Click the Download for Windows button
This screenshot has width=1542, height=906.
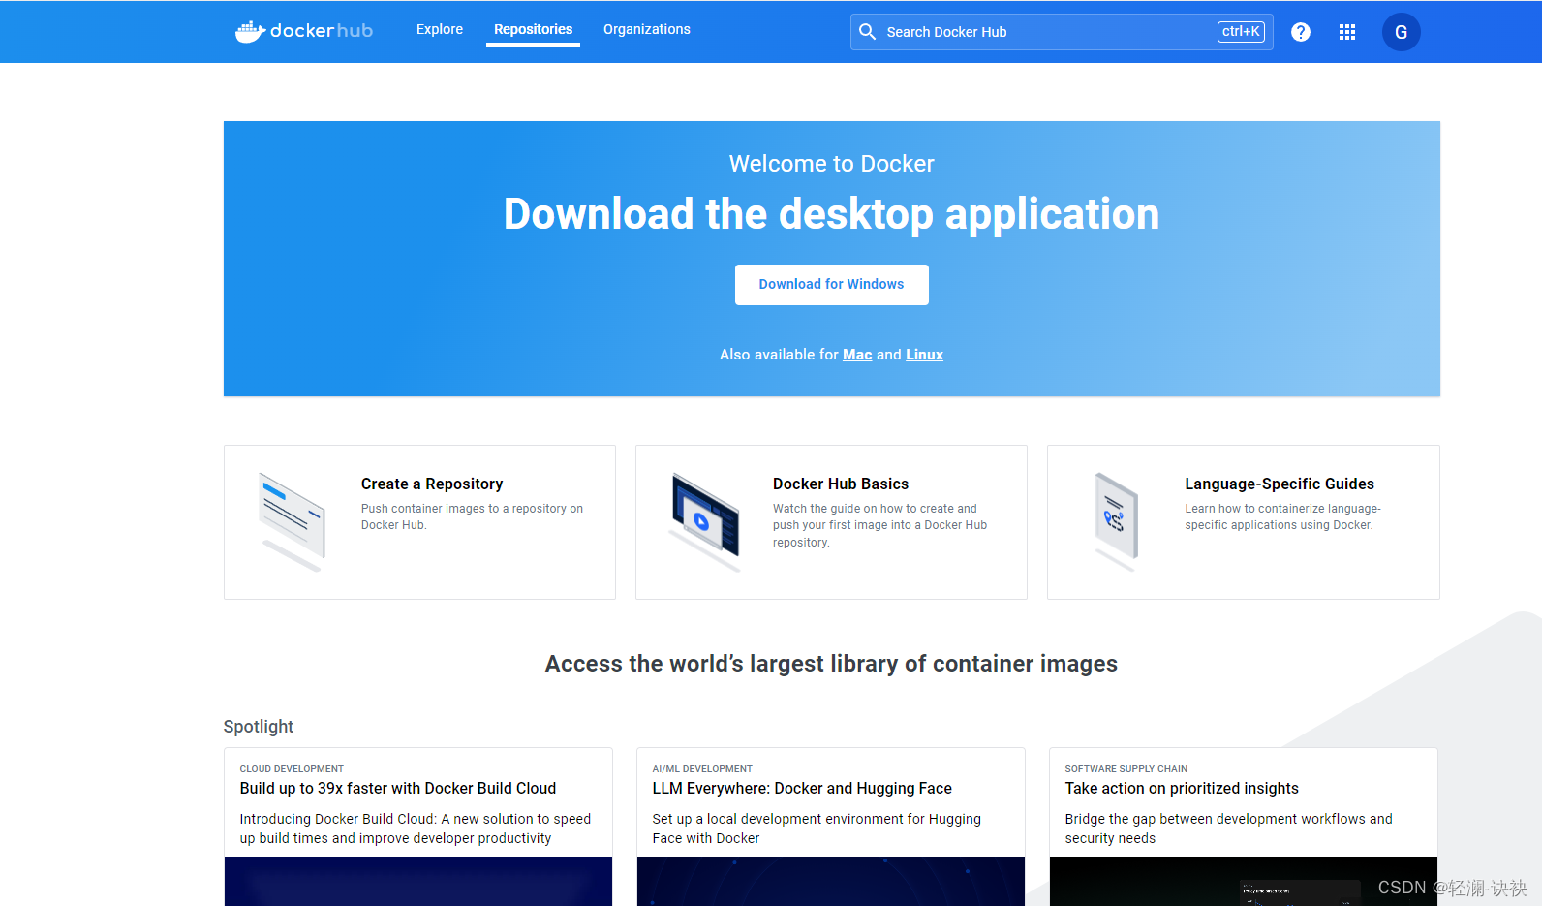(831, 285)
